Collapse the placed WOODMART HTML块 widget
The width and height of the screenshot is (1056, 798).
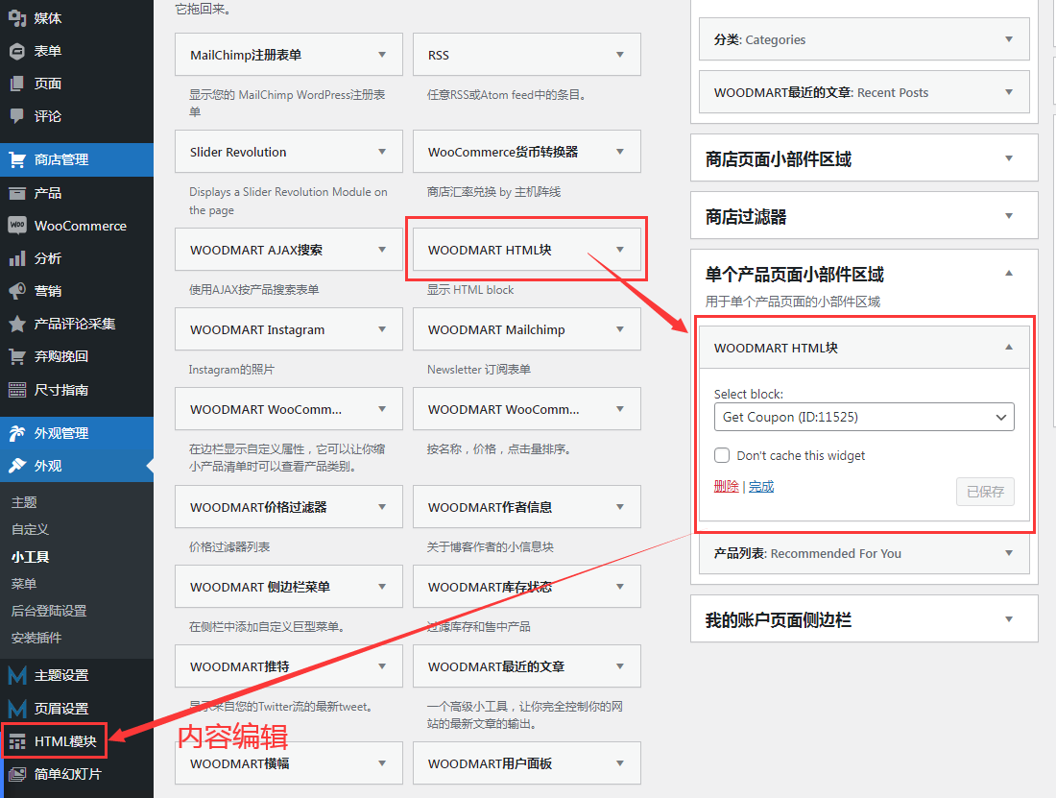(1009, 348)
